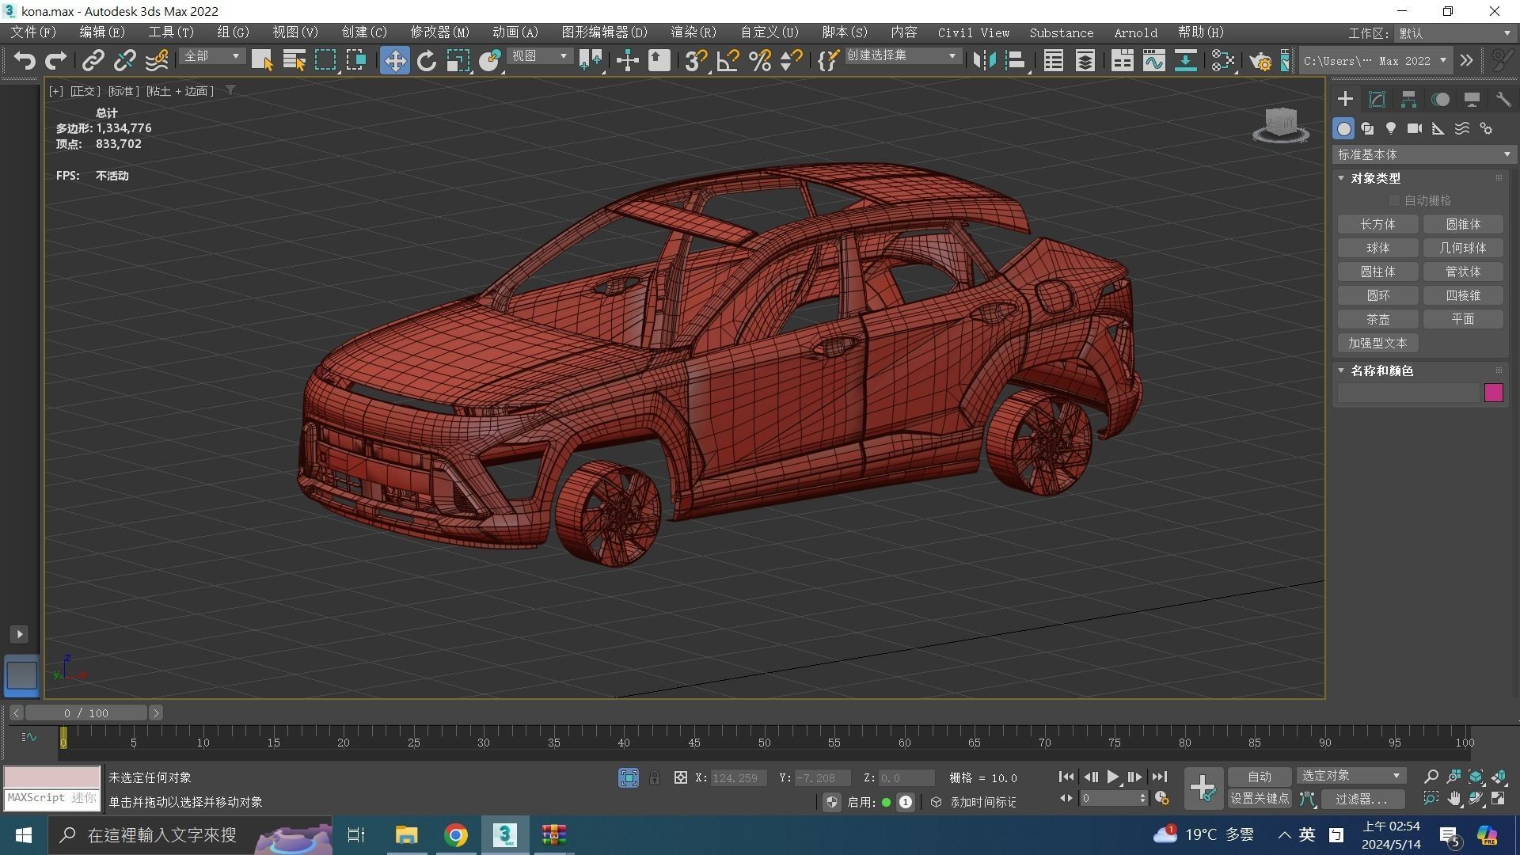Image resolution: width=1520 pixels, height=855 pixels.
Task: Open Render Setup teapot icon
Action: [x=1260, y=60]
